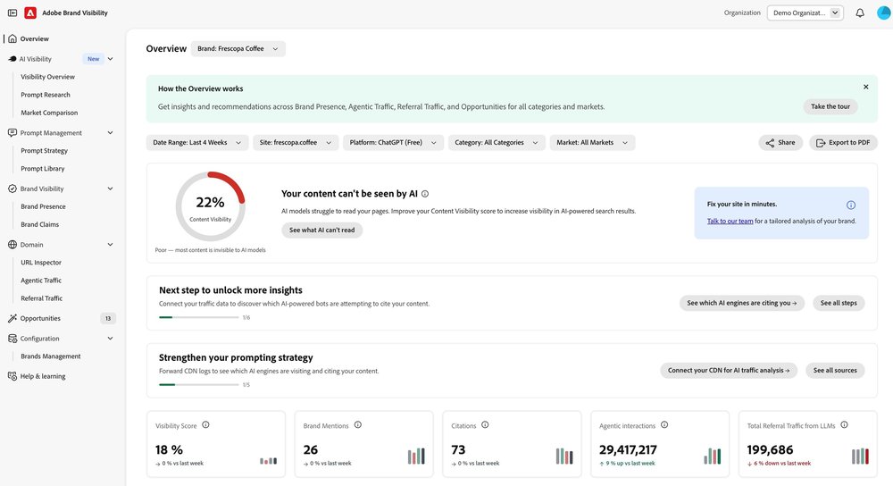The height and width of the screenshot is (486, 893).
Task: Click info icon in Fix your site card
Action: pyautogui.click(x=851, y=205)
